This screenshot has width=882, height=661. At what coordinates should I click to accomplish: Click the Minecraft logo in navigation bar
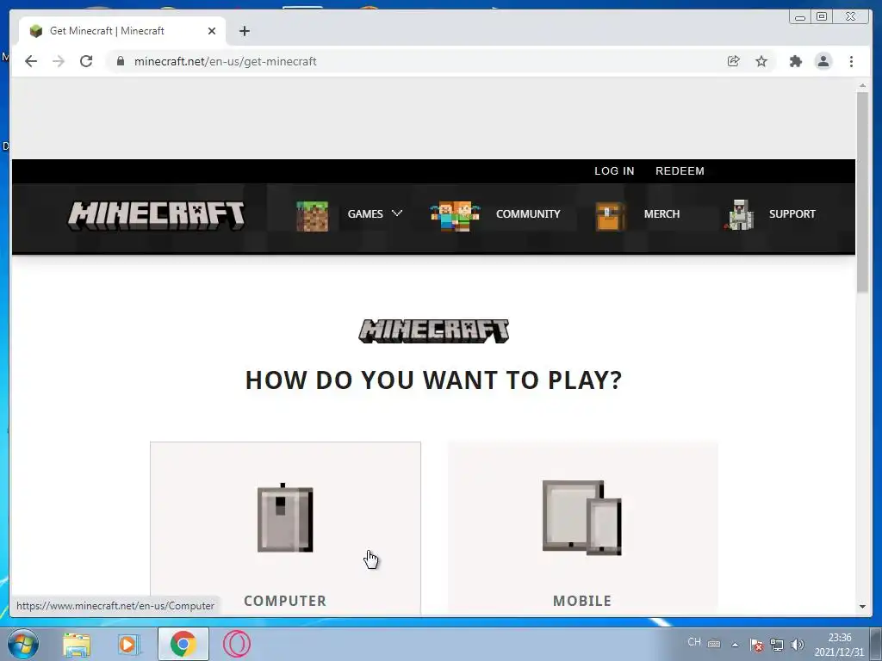click(x=157, y=215)
